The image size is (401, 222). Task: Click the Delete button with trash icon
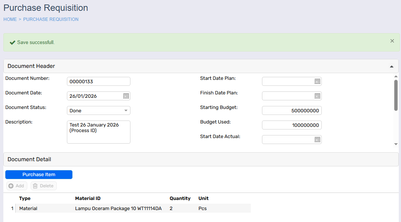pos(44,186)
